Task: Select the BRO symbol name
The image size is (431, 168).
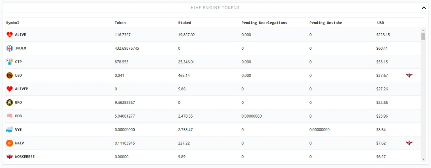Action: (x=19, y=102)
